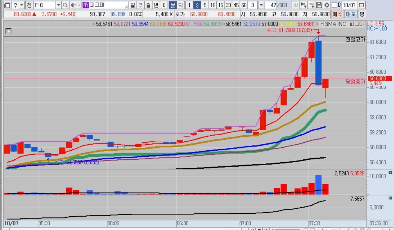Close the volume indicator sub-panel
This screenshot has height=230, width=394.
tap(390, 173)
